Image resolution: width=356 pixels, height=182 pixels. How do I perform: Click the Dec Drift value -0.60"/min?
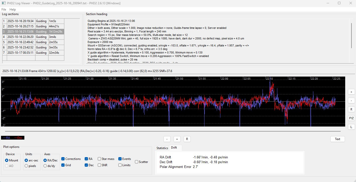pyautogui.click(x=210, y=162)
